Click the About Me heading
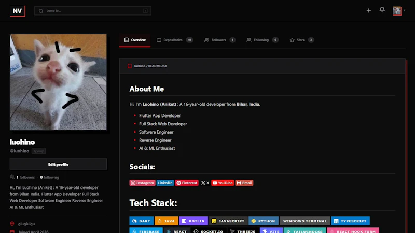Viewport: 415px width, 233px height. coord(147,89)
